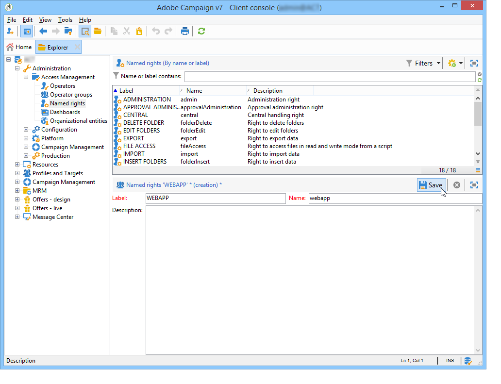Open the Tools menu
The height and width of the screenshot is (384, 501).
[x=65, y=20]
